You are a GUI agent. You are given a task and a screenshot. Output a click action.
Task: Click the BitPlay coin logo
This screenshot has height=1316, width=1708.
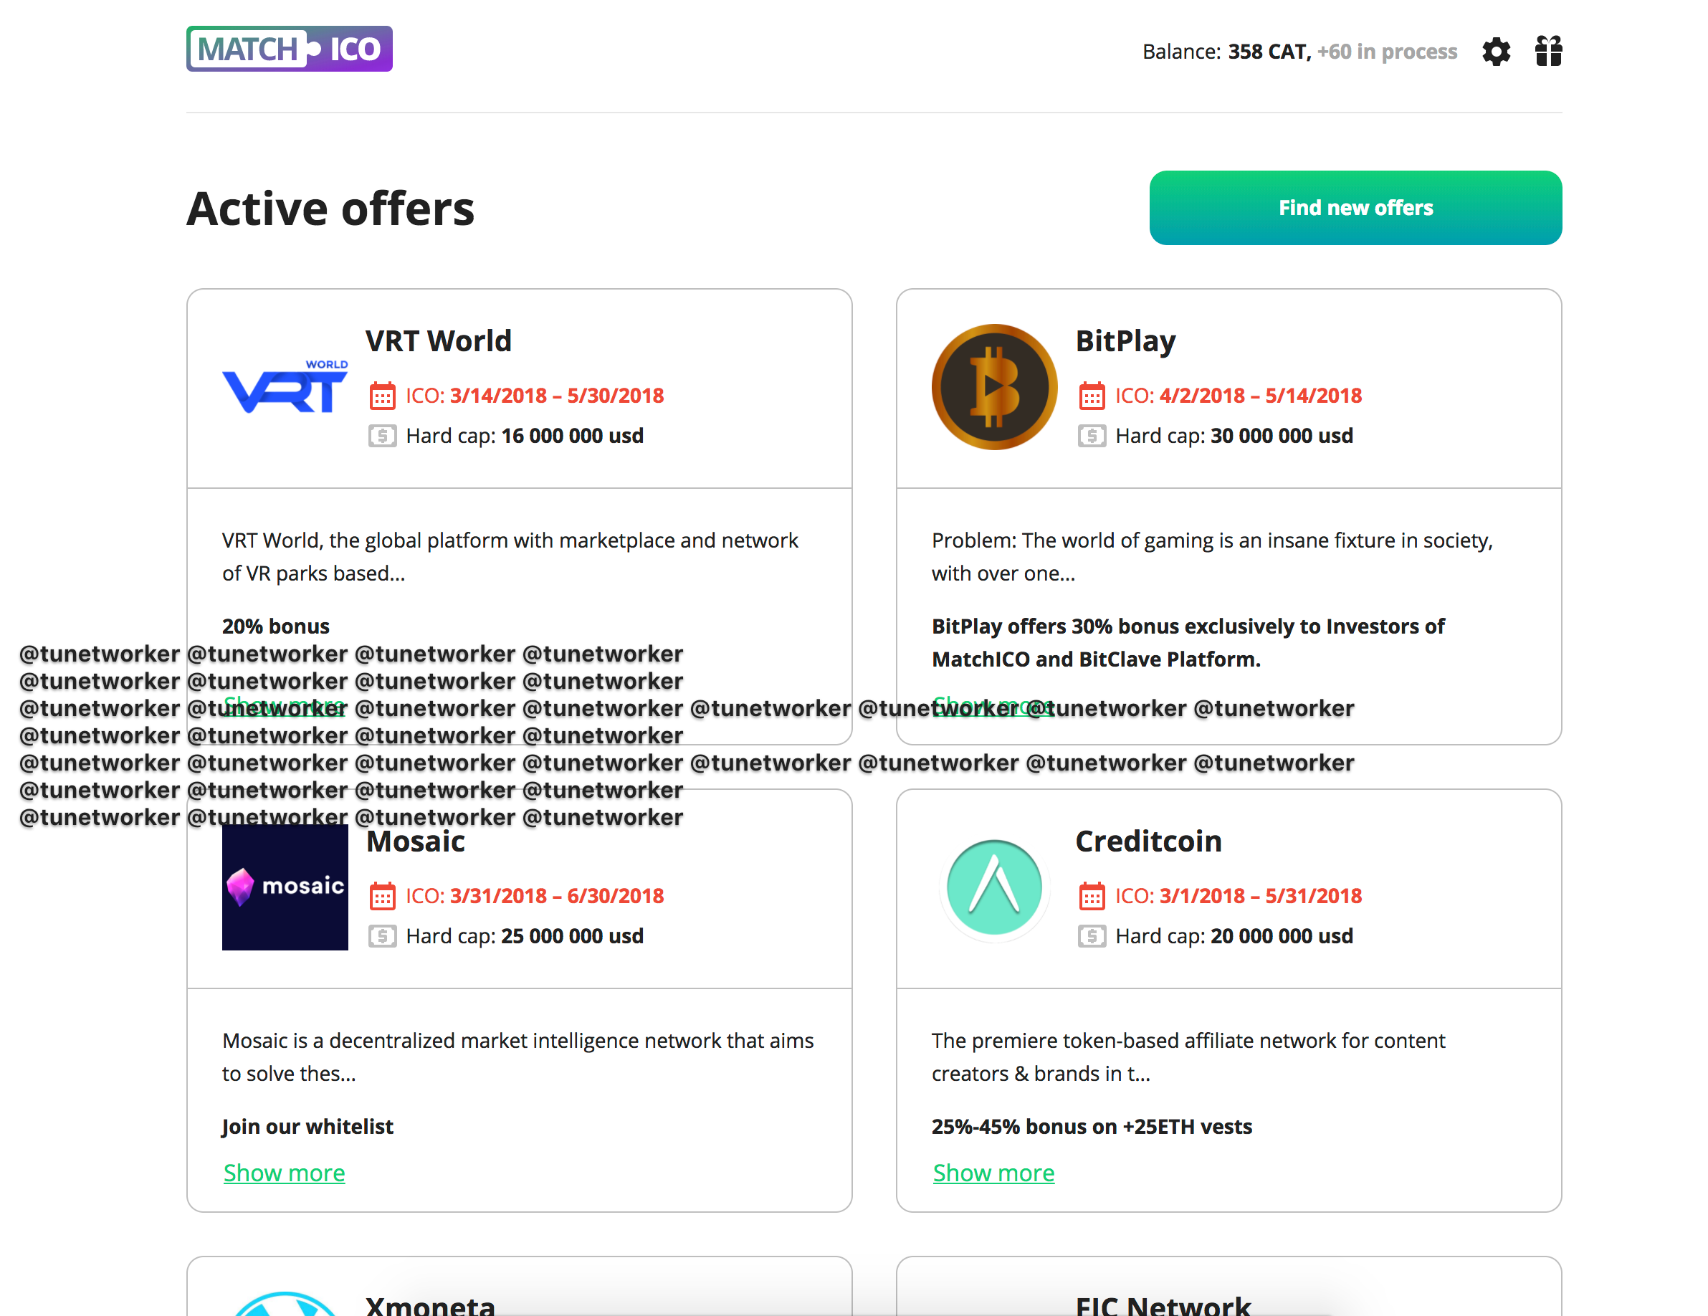(993, 387)
